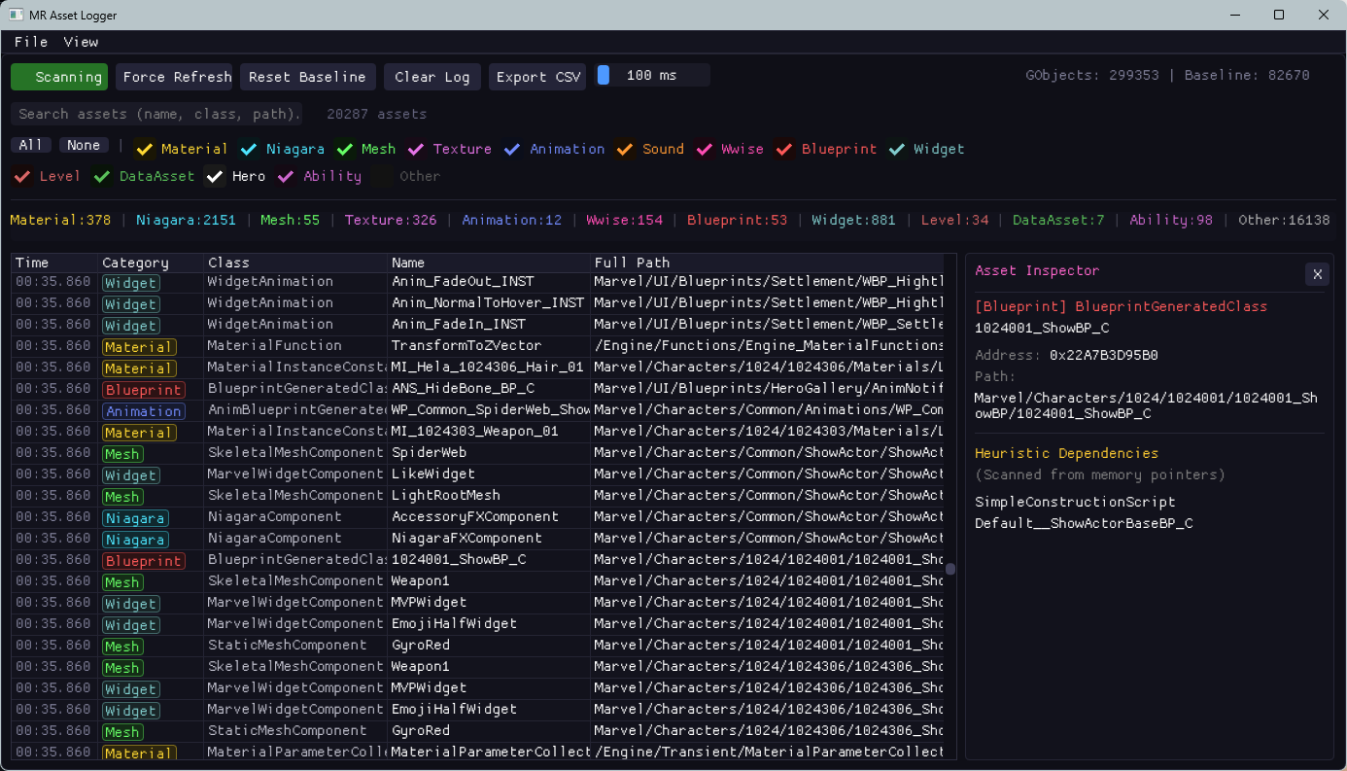Screen dimensions: 1347x771
Task: Select the Anim_FadeIn_INST row
Action: pyautogui.click(x=477, y=324)
